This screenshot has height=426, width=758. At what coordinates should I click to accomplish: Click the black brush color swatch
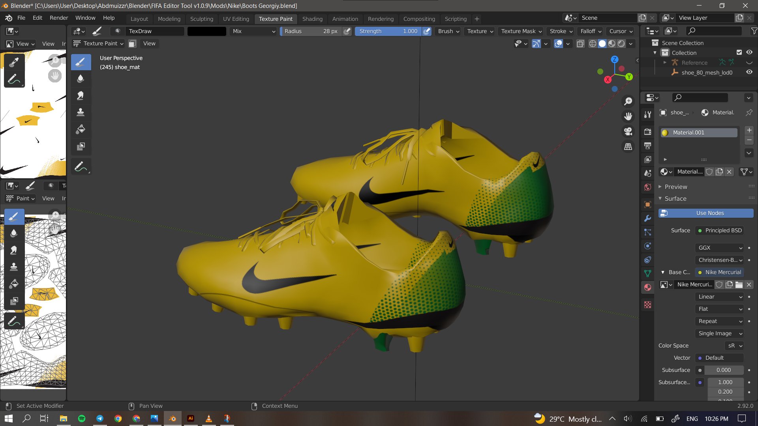tap(207, 31)
